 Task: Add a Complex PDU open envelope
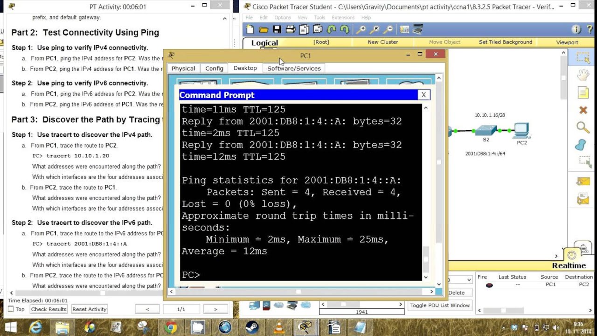click(583, 199)
